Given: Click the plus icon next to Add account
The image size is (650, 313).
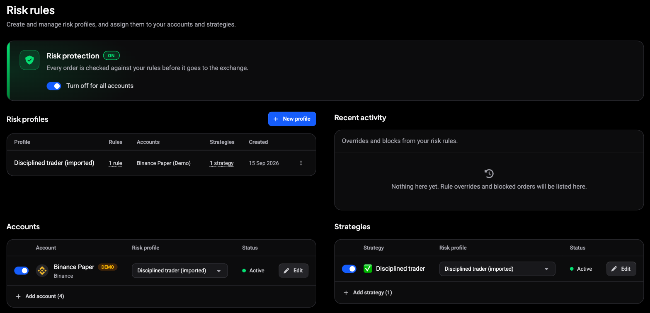Looking at the screenshot, I should 18,296.
